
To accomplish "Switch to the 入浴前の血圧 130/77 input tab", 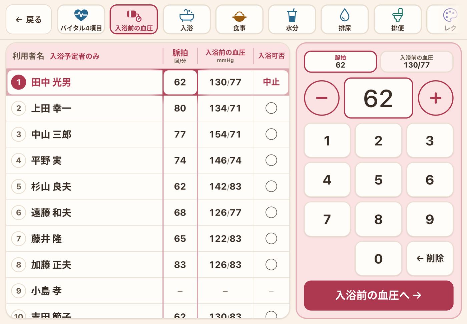I will tap(417, 62).
